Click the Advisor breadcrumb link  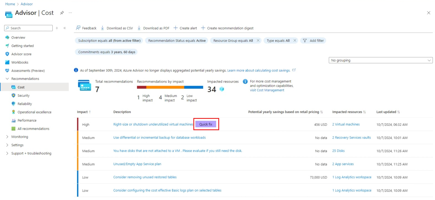pyautogui.click(x=27, y=4)
